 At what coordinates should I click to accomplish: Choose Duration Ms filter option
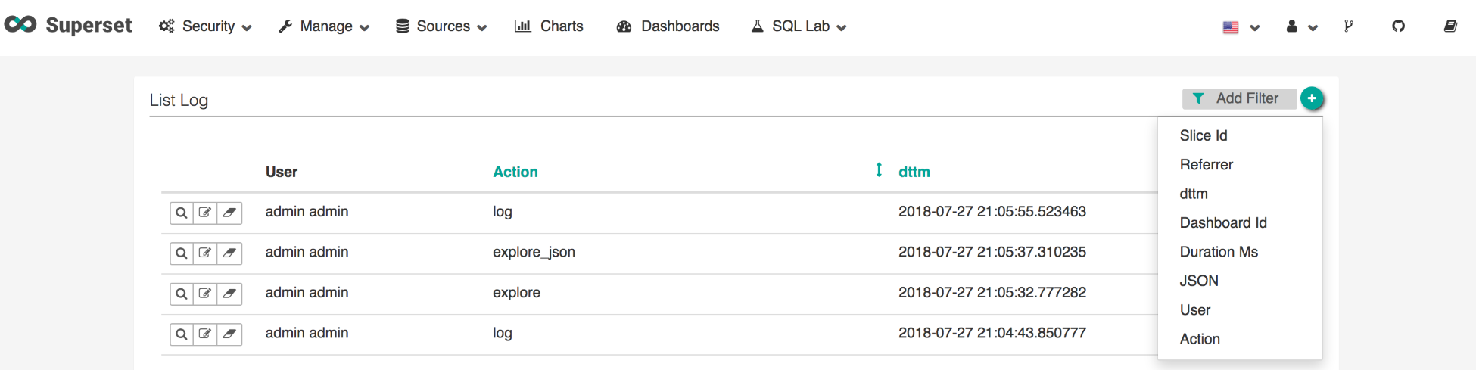(1219, 252)
